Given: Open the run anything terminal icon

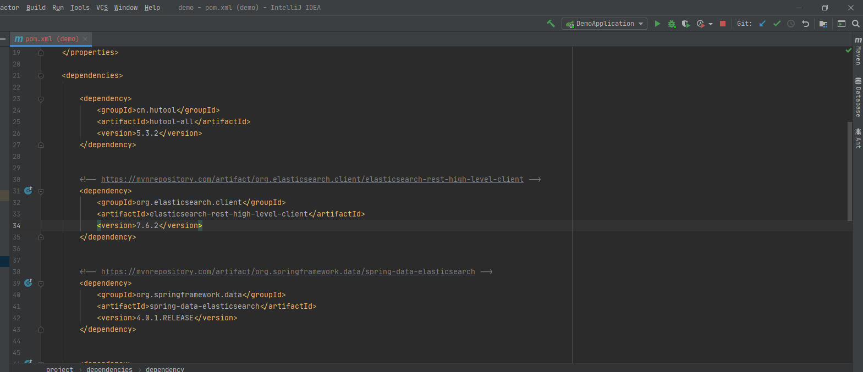Looking at the screenshot, I should [842, 24].
